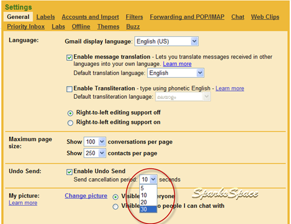The height and width of the screenshot is (224, 291).
Task: Open Default transliteration language dropdown
Action: tap(183, 97)
